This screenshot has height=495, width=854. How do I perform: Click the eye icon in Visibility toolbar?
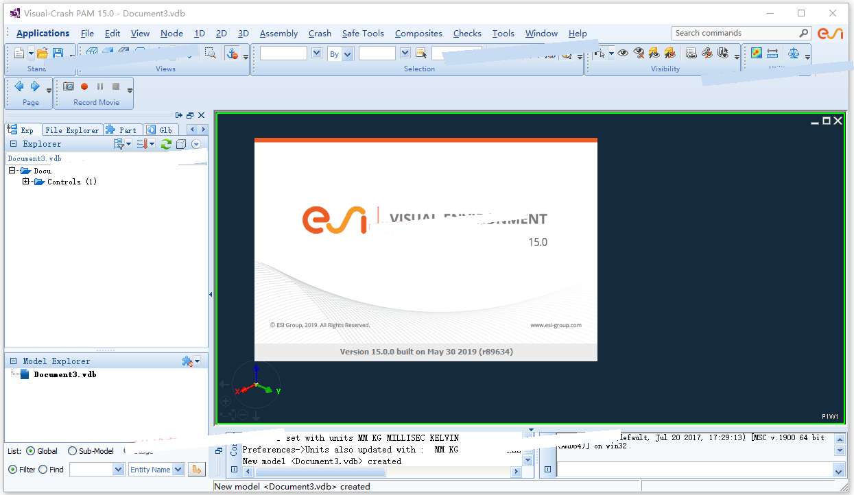coord(623,53)
